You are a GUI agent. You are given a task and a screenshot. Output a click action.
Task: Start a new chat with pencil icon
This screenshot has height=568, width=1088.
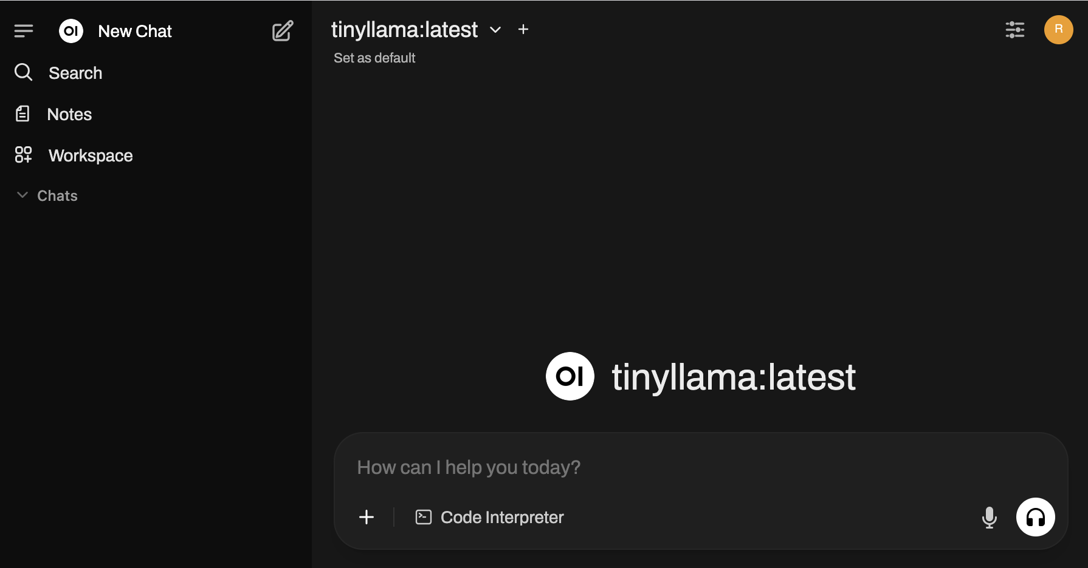(x=283, y=31)
